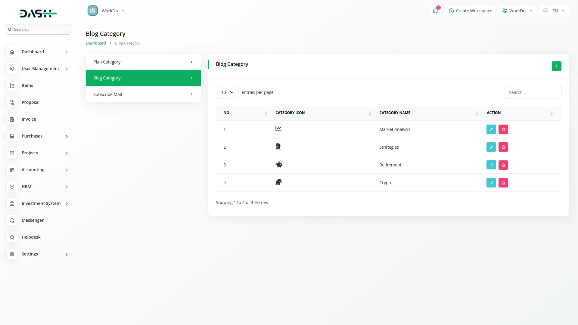The image size is (578, 325).
Task: Click the Invoice icon in sidebar
Action: (x=12, y=119)
